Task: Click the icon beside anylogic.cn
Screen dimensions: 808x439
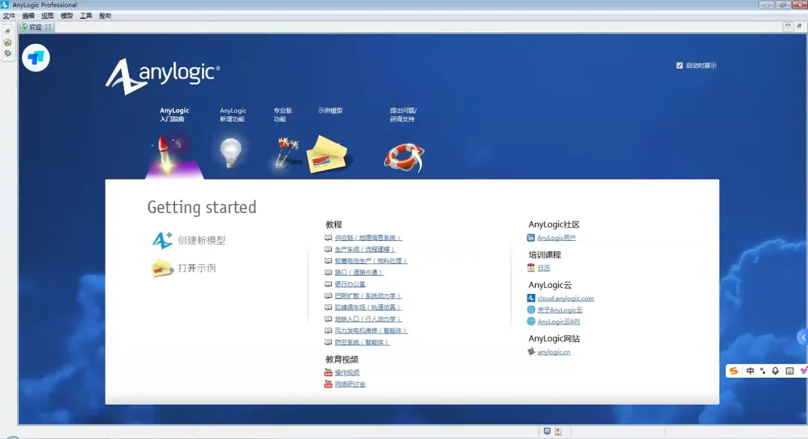Action: click(x=530, y=352)
